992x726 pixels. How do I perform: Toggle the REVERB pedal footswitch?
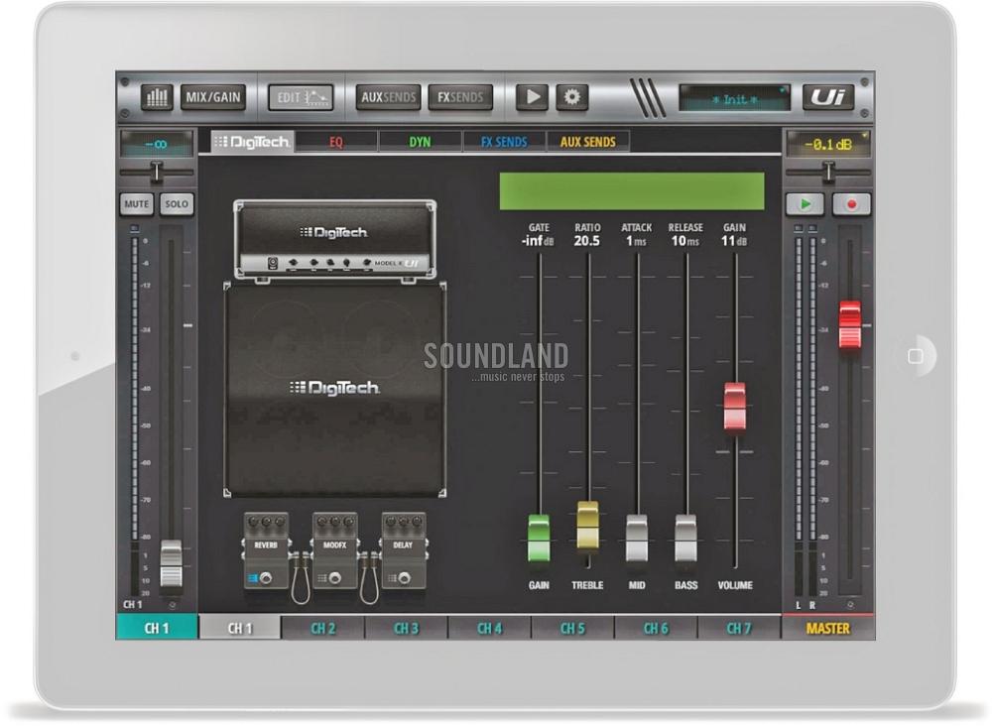click(x=266, y=577)
